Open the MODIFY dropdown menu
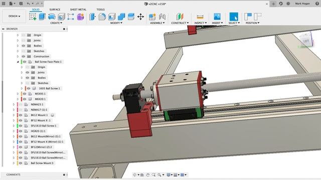 tap(116, 23)
